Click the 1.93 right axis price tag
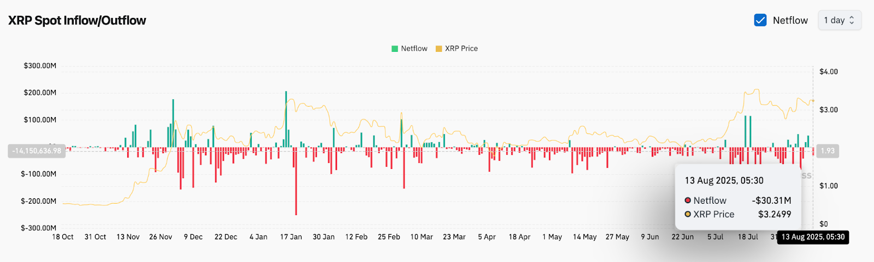 pyautogui.click(x=828, y=151)
